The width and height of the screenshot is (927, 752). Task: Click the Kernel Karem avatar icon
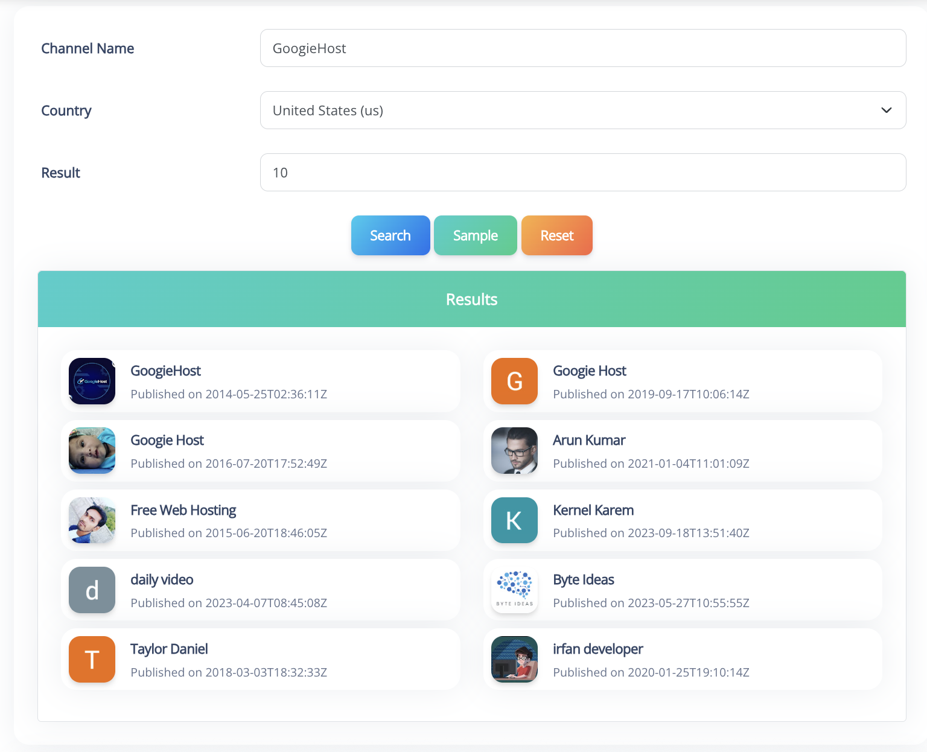click(x=514, y=520)
